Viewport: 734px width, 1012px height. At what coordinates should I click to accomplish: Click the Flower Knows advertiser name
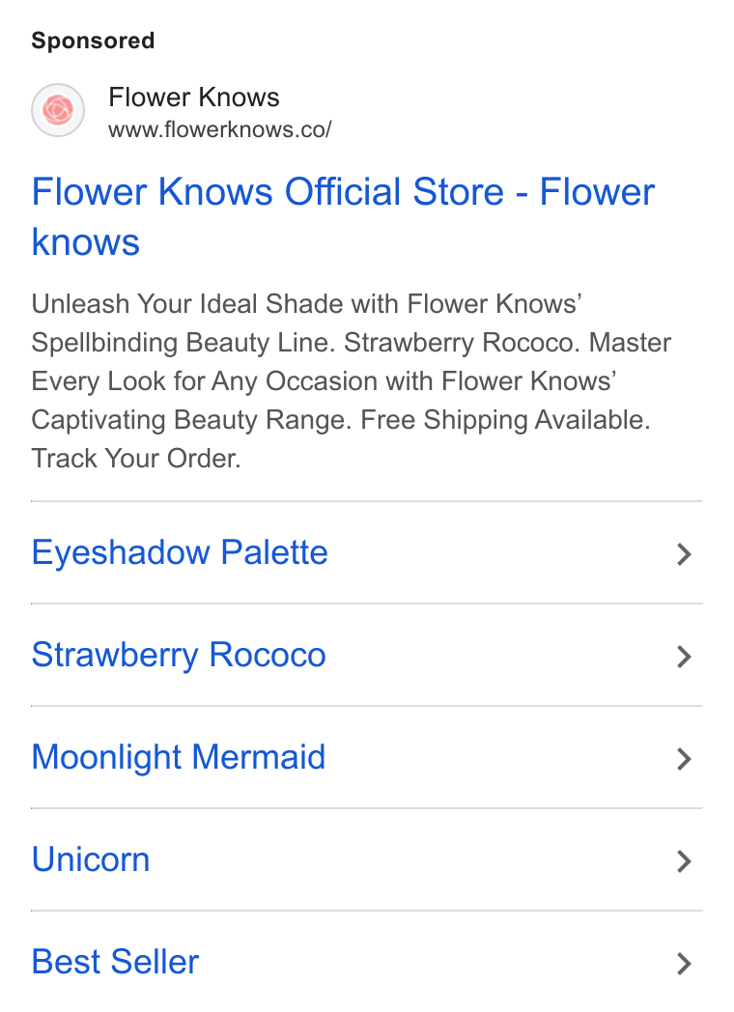tap(194, 98)
